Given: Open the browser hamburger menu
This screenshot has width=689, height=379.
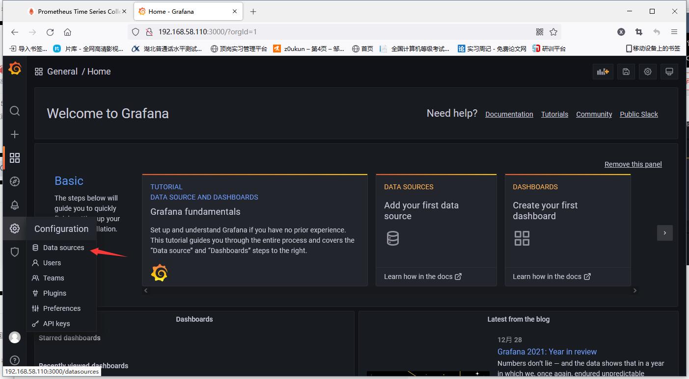Looking at the screenshot, I should [x=674, y=32].
